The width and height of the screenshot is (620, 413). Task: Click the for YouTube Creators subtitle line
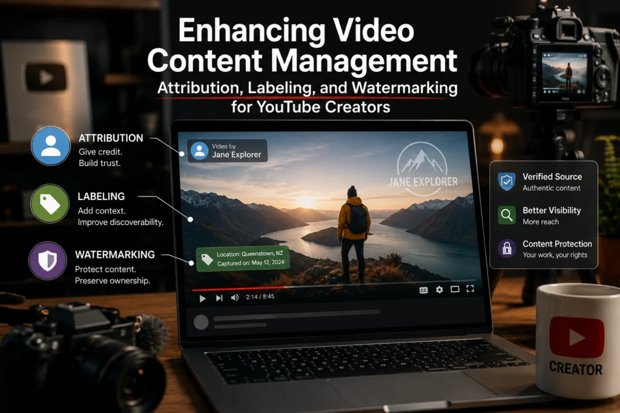pyautogui.click(x=311, y=106)
